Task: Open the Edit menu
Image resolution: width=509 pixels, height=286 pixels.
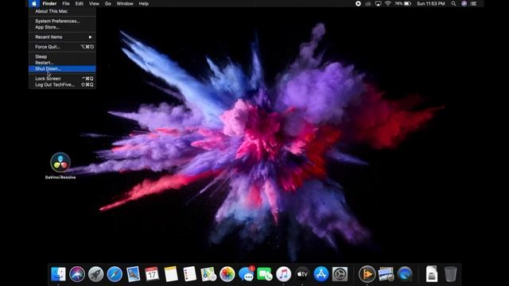Action: (x=80, y=3)
